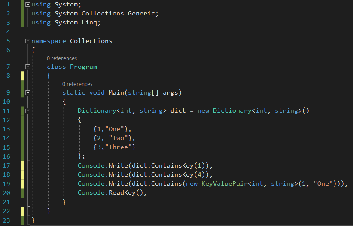Click System.Collections.Generic namespace text
Viewport: 353px width, 226px height.
pyautogui.click(x=106, y=14)
